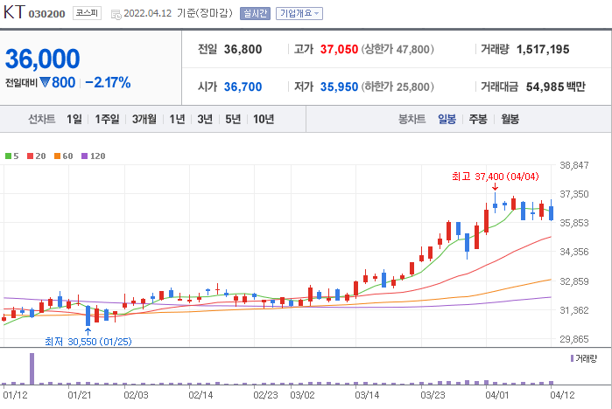Viewport: 612px width, 409px height.
Task: Select the 일봉 candle chart tab
Action: tap(447, 119)
